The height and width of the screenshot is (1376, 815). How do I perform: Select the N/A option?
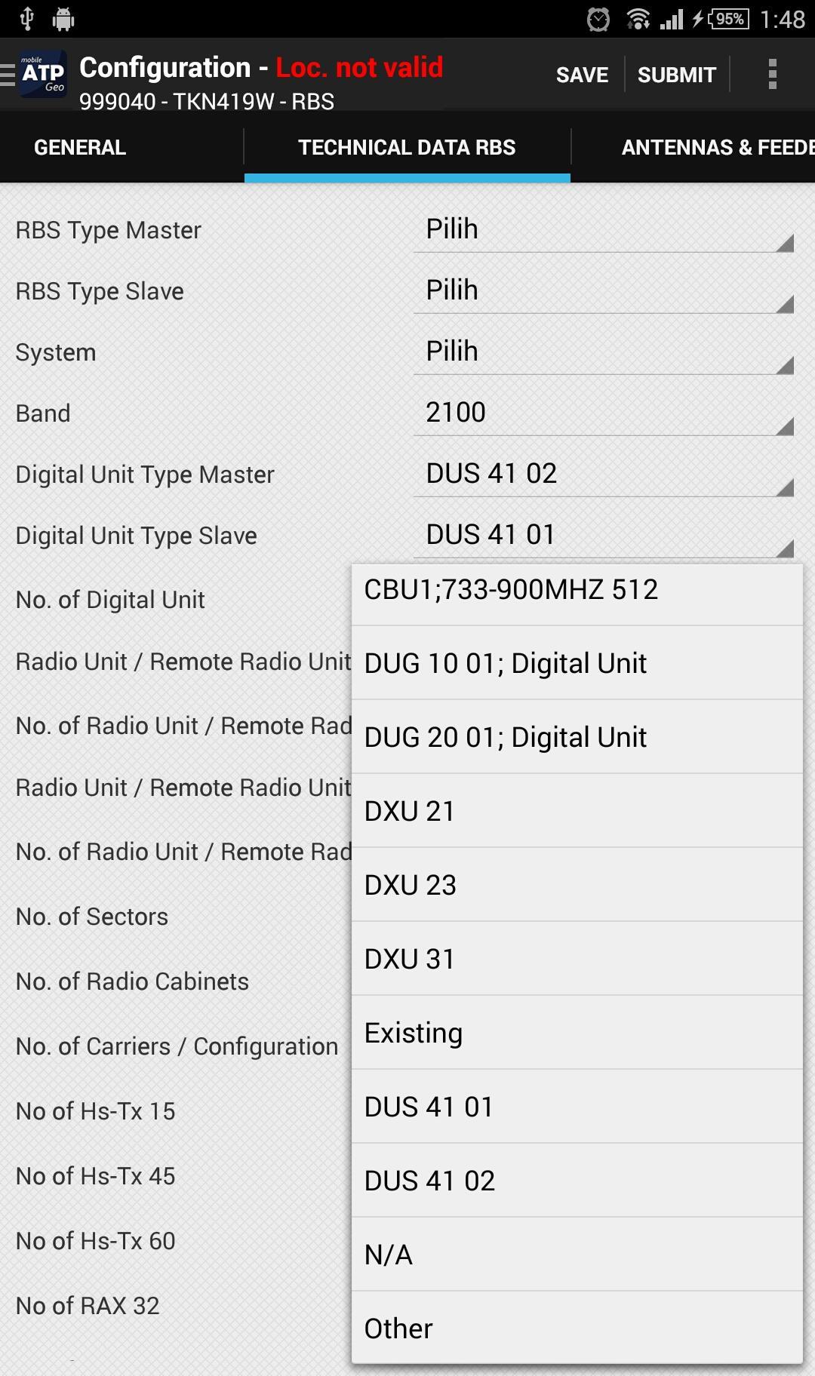coord(577,1255)
